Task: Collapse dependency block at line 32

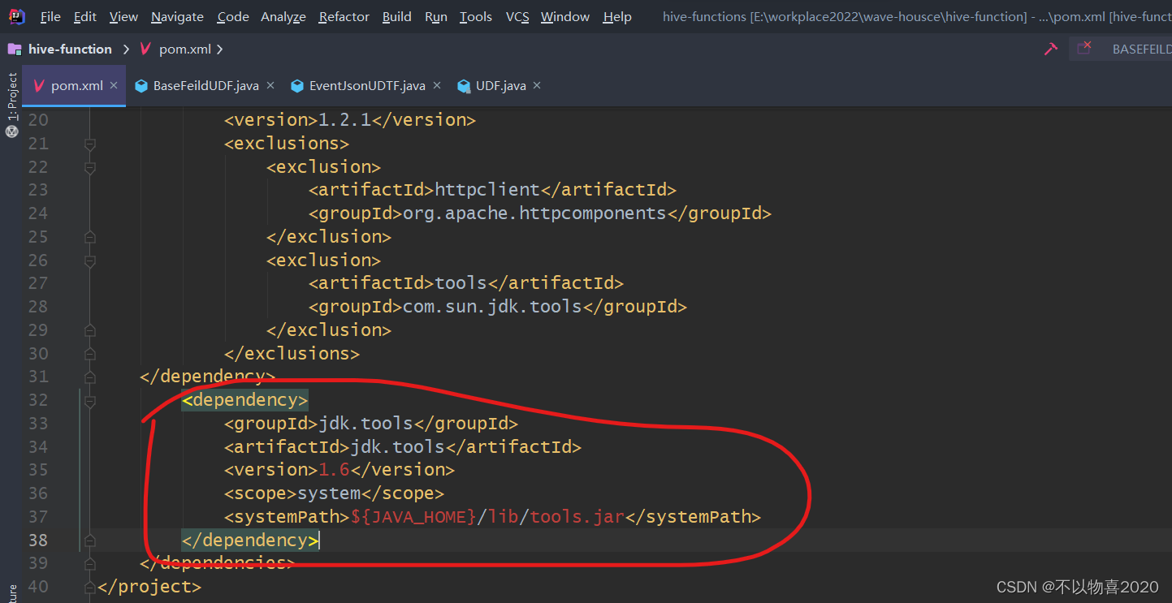Action: point(90,401)
